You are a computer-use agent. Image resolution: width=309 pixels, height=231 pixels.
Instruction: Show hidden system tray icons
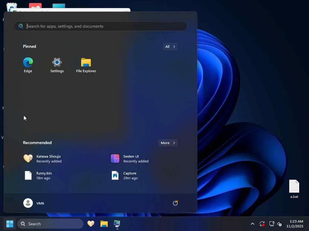[253, 224]
